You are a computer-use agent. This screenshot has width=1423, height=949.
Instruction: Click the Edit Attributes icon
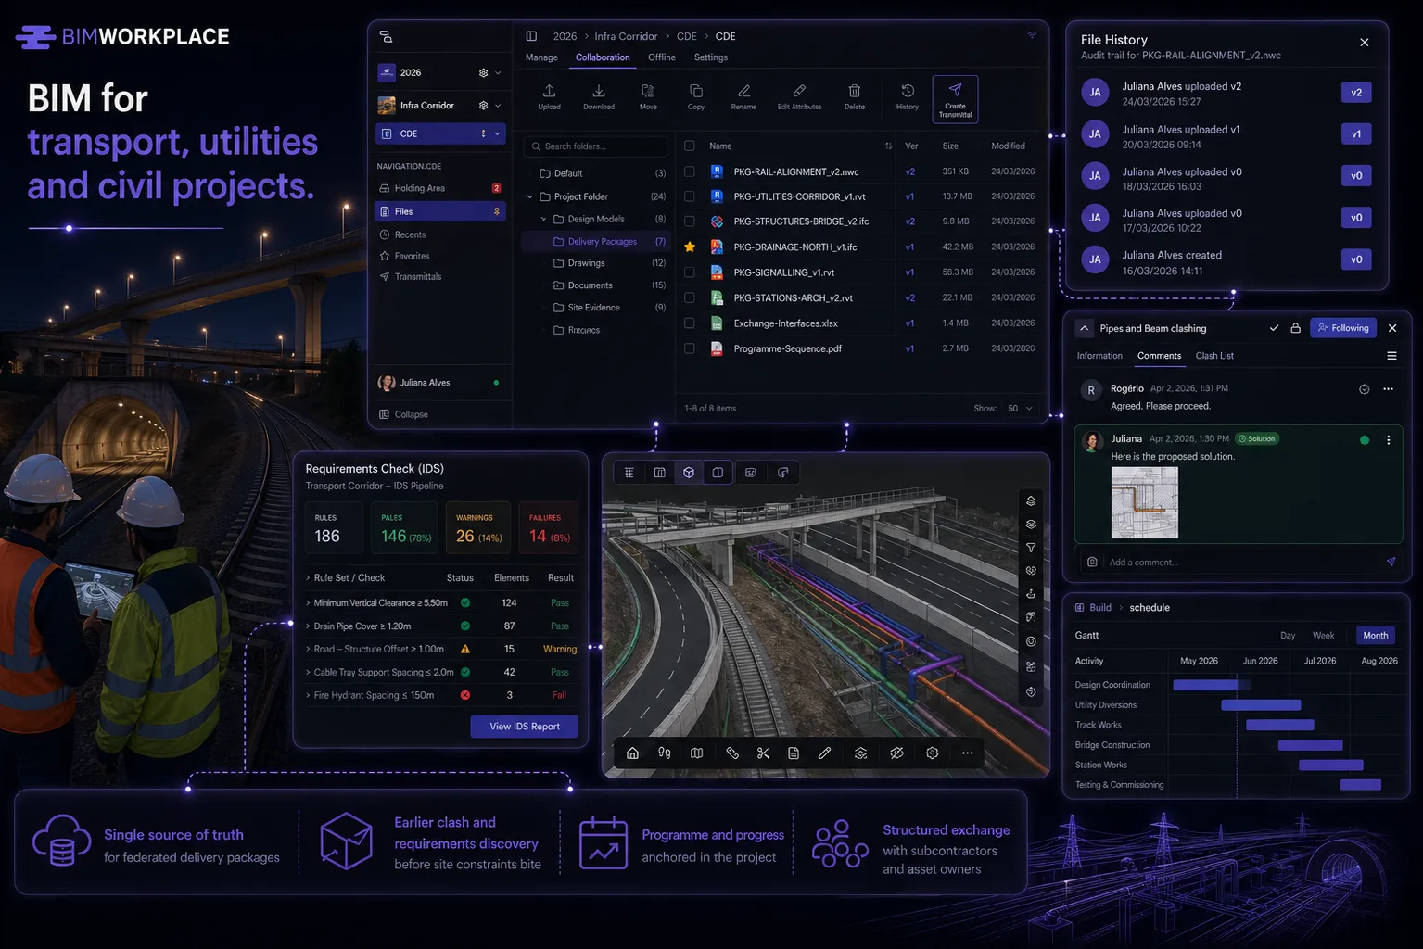click(799, 92)
